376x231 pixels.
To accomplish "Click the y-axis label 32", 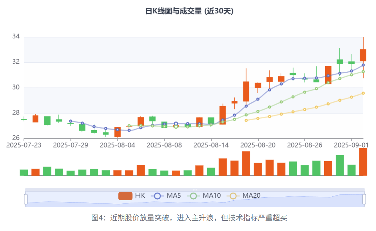I will click(16, 62).
